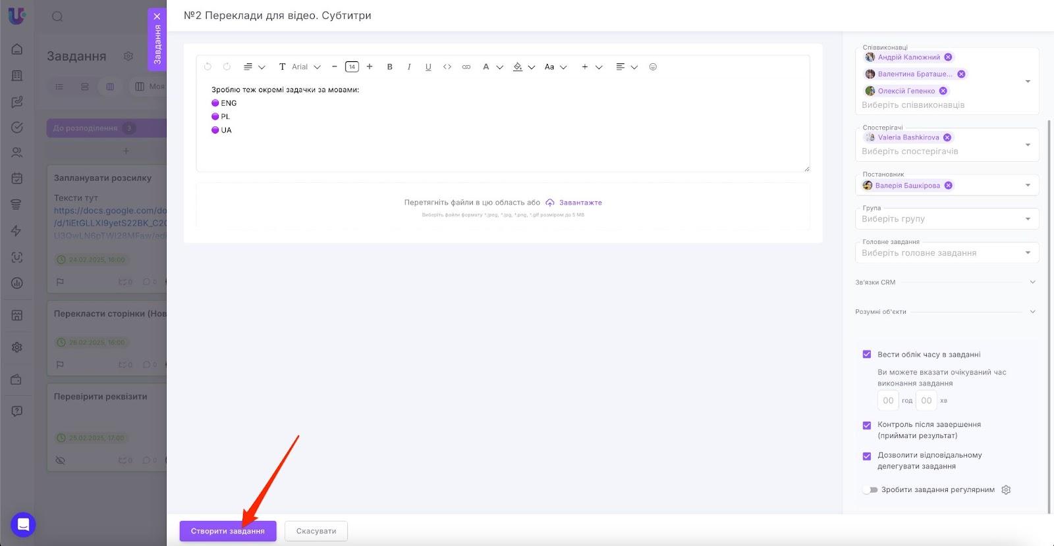Open the lightning bolt icon in sidebar
Viewport: 1054px width, 546px height.
click(17, 231)
